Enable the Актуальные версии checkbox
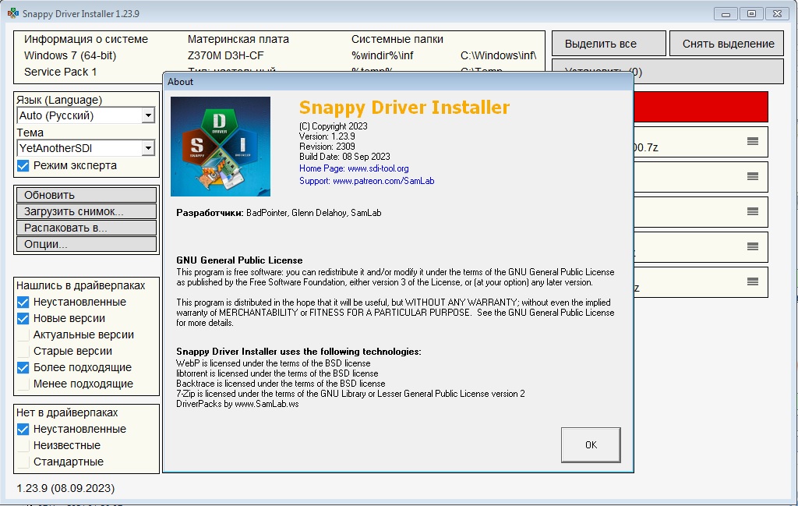This screenshot has width=798, height=506. pos(23,334)
